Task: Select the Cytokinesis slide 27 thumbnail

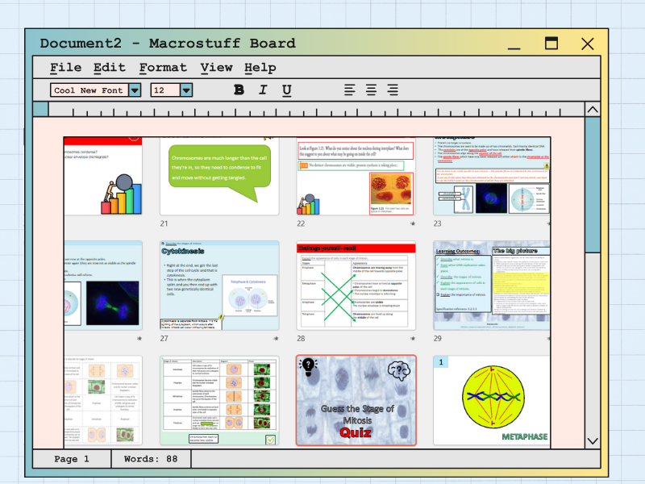Action: 219,285
